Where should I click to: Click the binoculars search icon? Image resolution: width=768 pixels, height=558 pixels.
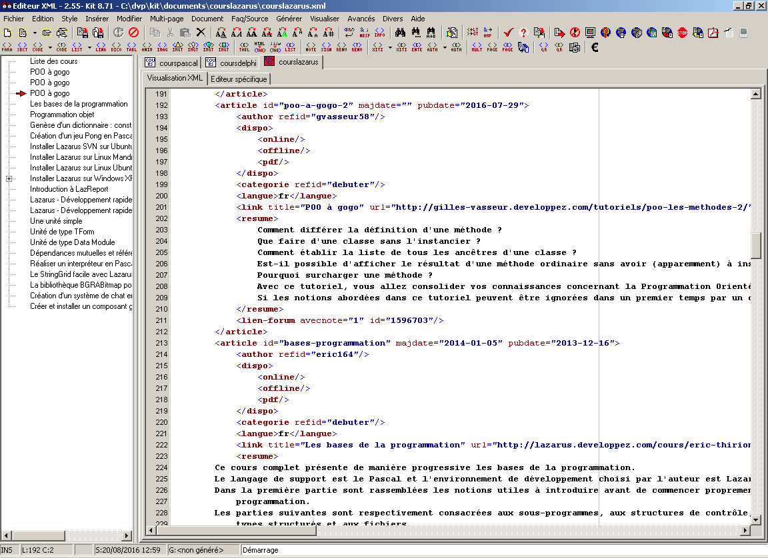click(x=400, y=32)
